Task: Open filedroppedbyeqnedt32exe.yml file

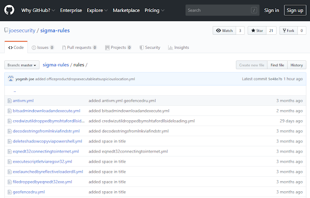Action: [42, 182]
